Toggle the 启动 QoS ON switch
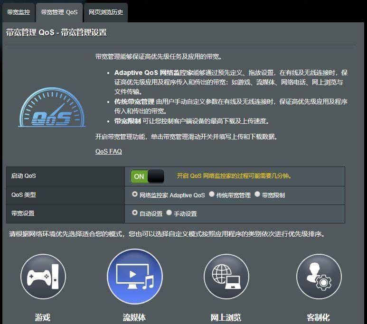Screen dimensions: 367x324 pos(148,176)
